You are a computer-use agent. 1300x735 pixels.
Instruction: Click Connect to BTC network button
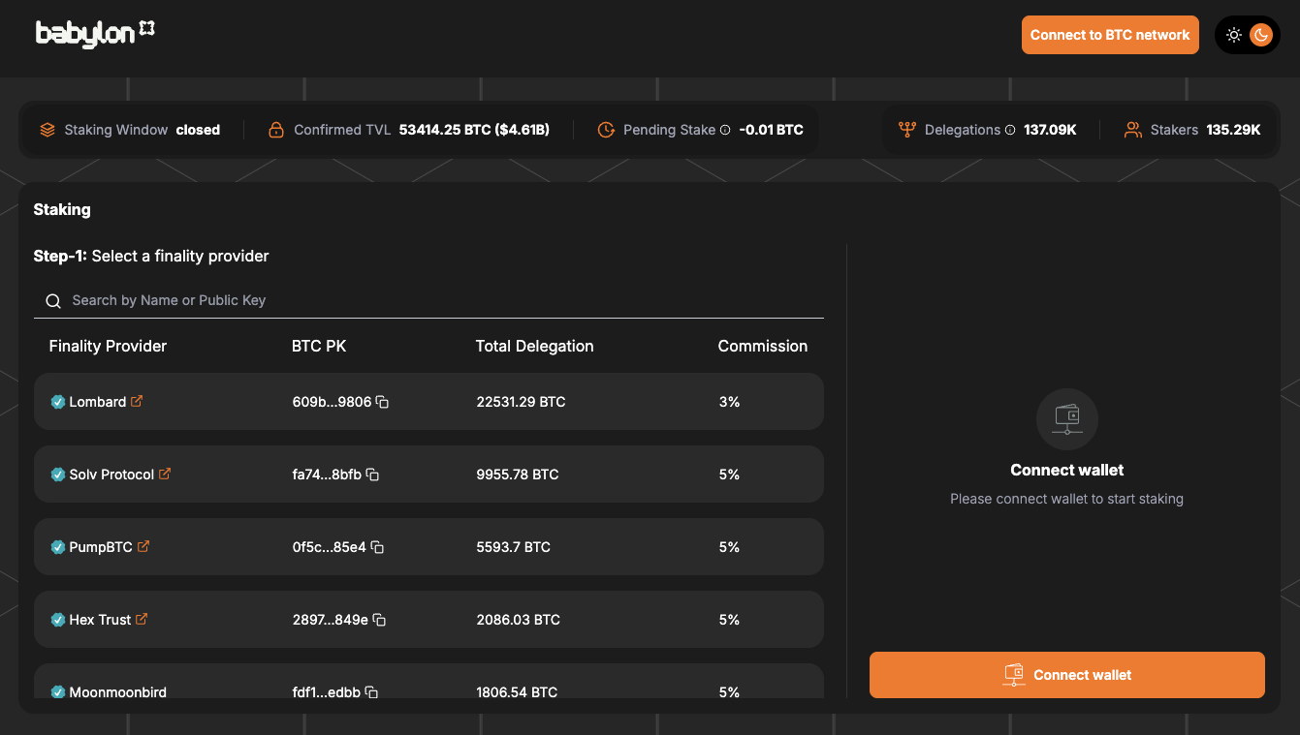(x=1109, y=35)
